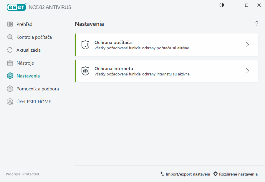Viewport: 265px width, 182px height.
Task: Open Nástroje via toolbox icon
Action: coord(10,63)
